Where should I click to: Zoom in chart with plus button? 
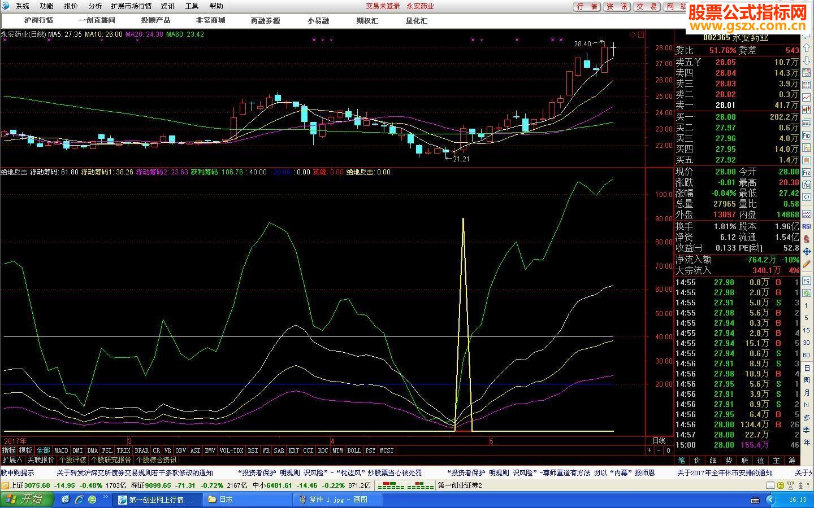coord(650,450)
